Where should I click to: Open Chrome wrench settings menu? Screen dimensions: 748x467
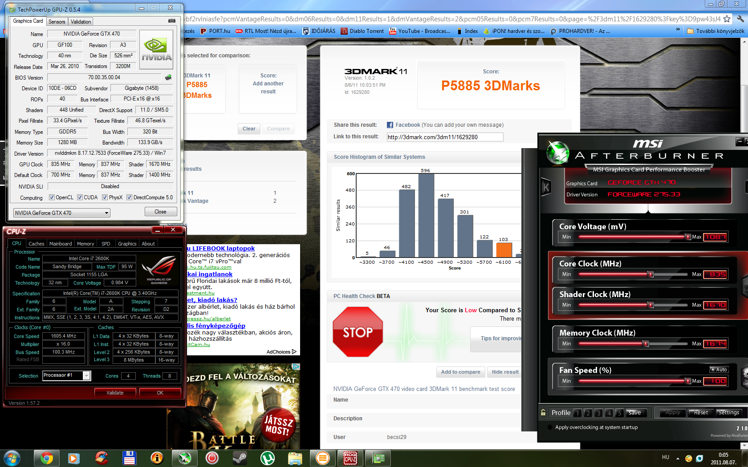point(740,19)
